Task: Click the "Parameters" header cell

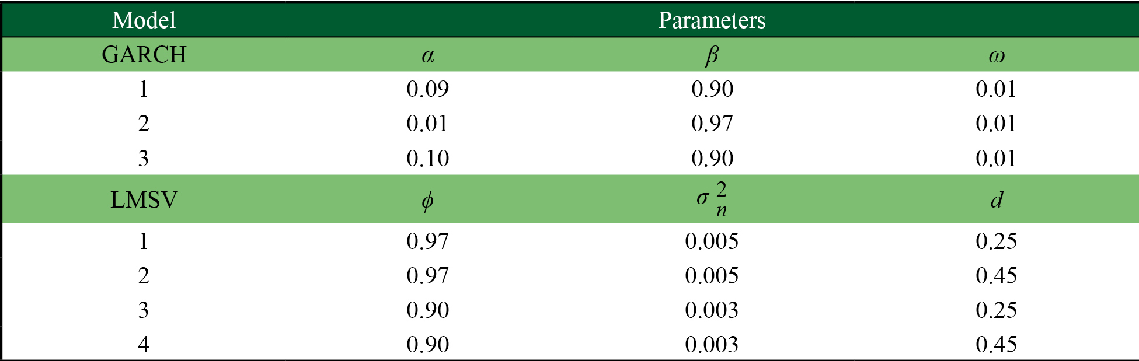Action: (712, 20)
